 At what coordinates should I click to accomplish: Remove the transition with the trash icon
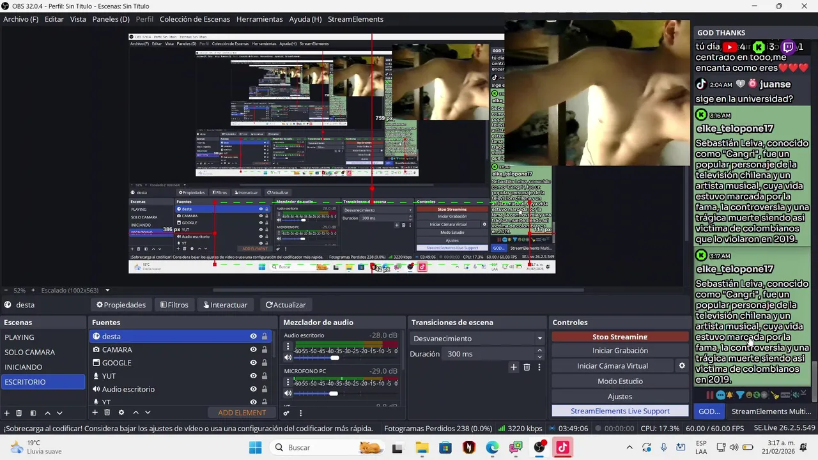click(527, 367)
